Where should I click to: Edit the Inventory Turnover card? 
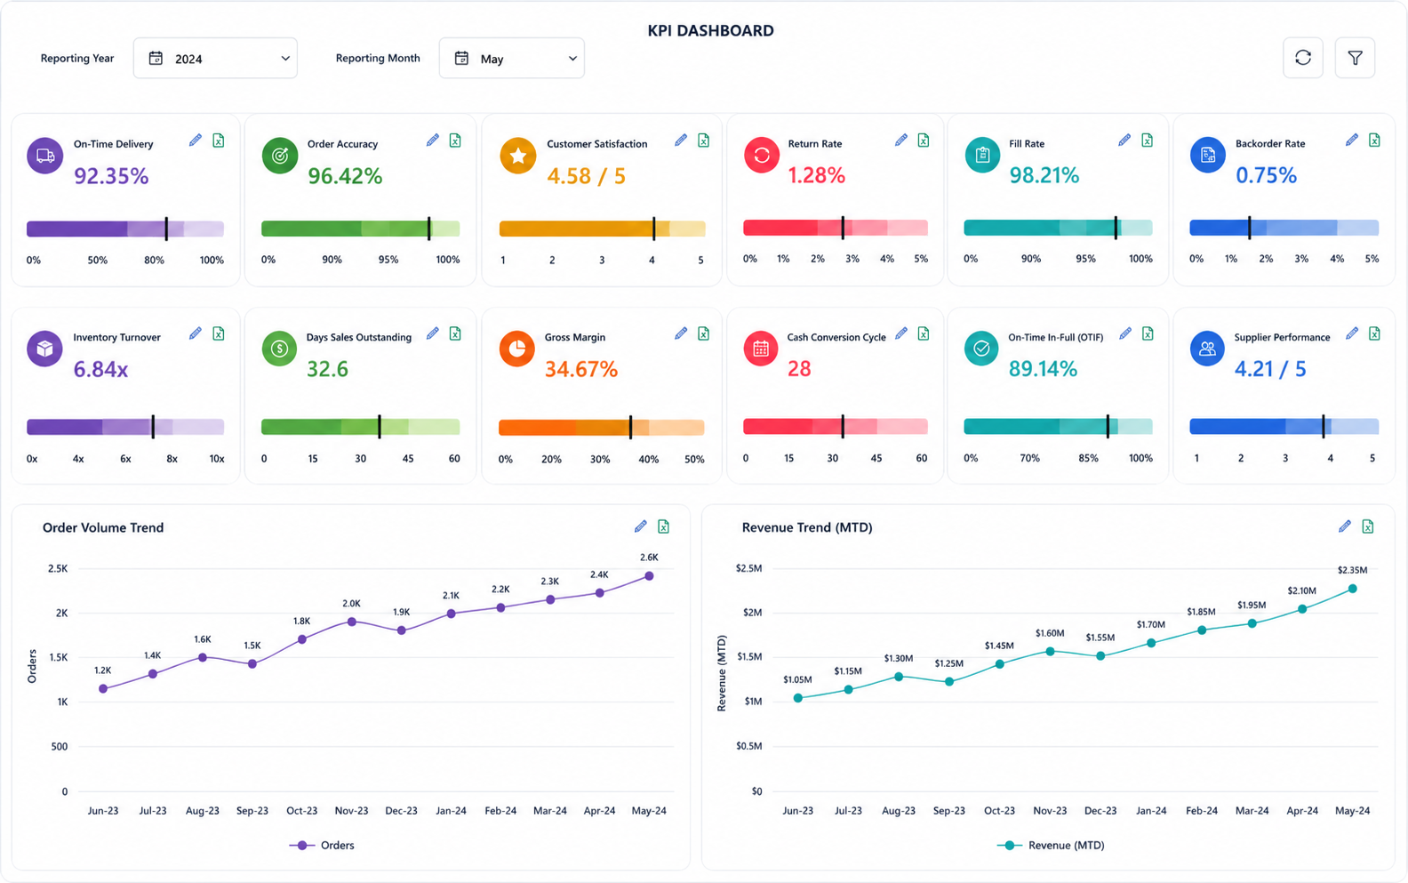tap(196, 333)
